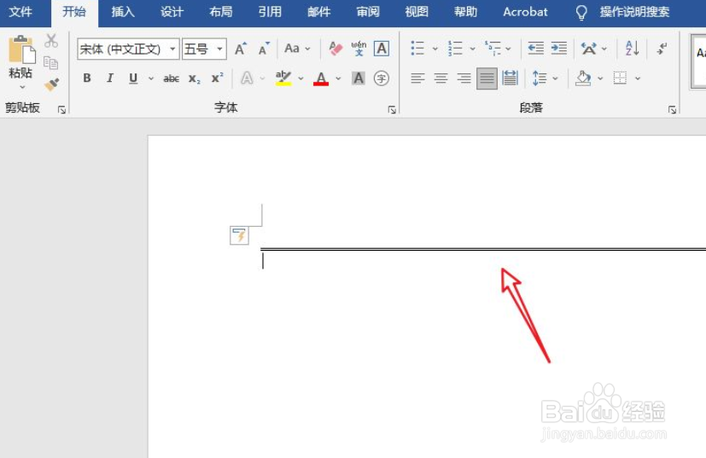706x458 pixels.
Task: Switch to the 邮件 Mailings tab
Action: coord(318,12)
